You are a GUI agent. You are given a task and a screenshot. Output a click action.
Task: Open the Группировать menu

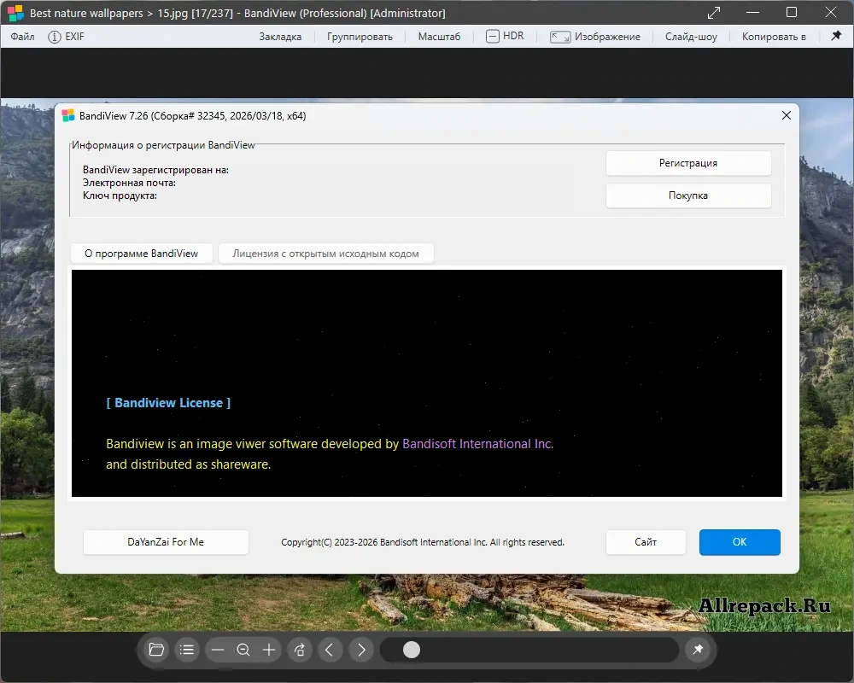[360, 37]
